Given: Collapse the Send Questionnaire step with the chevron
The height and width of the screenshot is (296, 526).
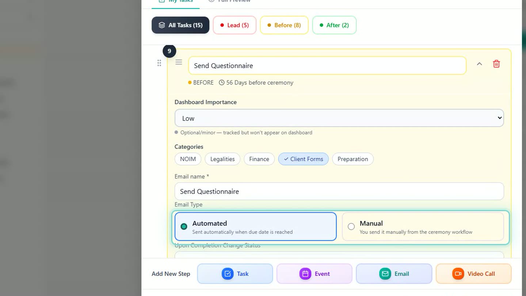Looking at the screenshot, I should coord(479,64).
